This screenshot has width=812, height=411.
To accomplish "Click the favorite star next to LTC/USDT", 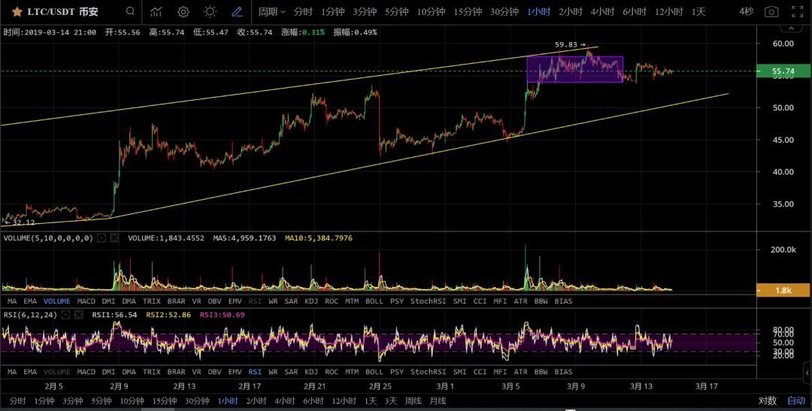I will 17,11.
